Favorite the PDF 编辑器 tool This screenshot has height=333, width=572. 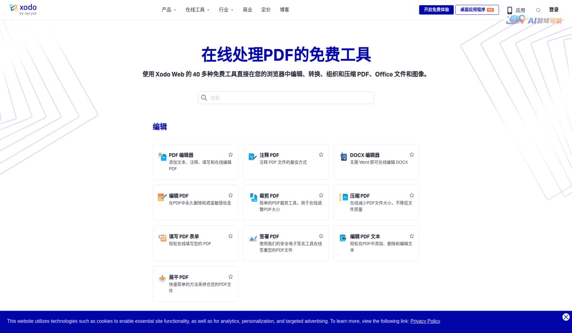[x=230, y=154]
